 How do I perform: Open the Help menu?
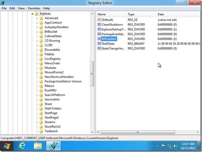(46, 8)
